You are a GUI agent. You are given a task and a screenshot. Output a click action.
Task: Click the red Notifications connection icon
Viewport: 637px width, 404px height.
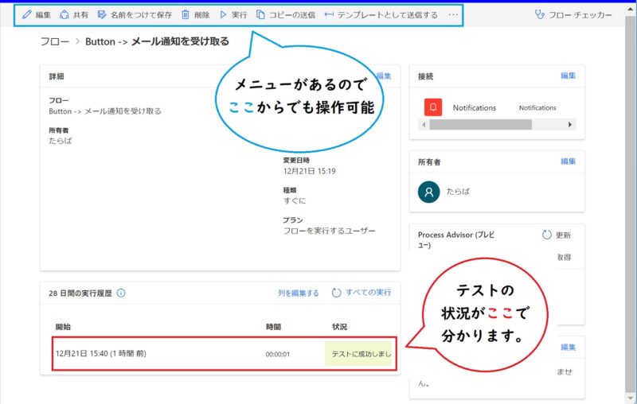[433, 107]
